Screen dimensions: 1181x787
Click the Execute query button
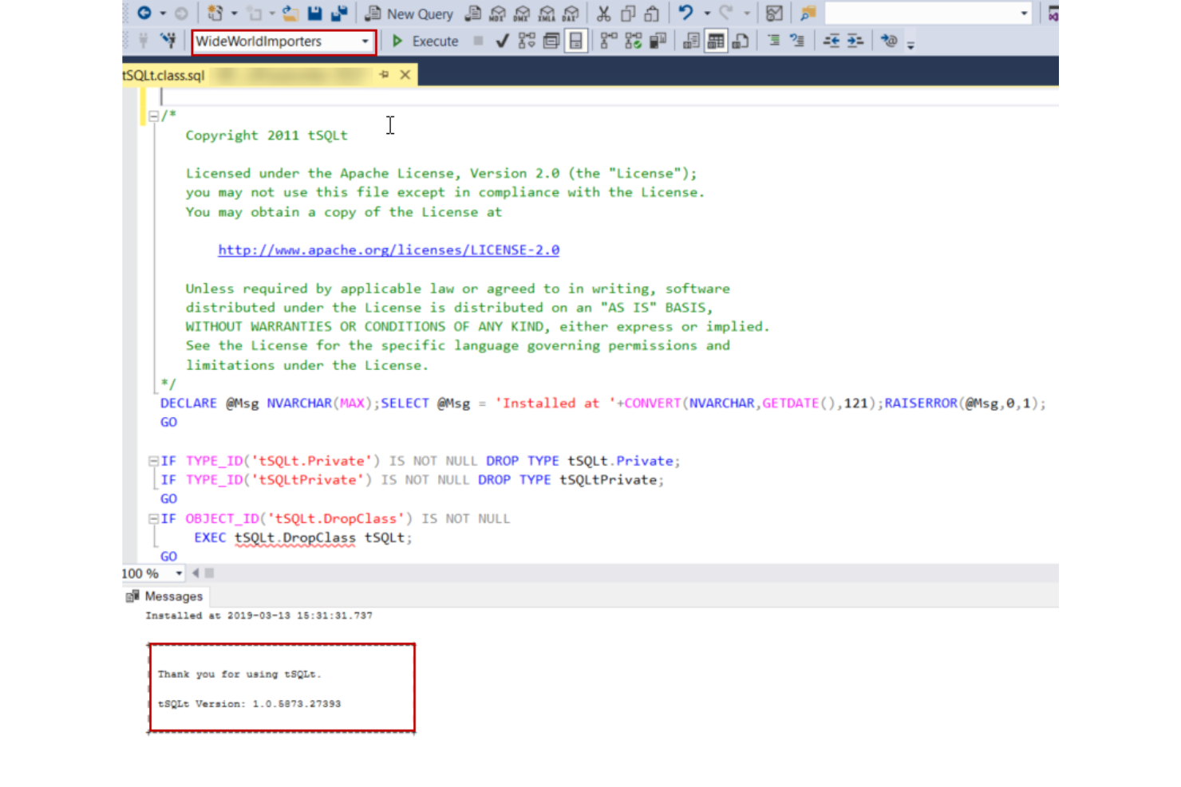coord(426,41)
